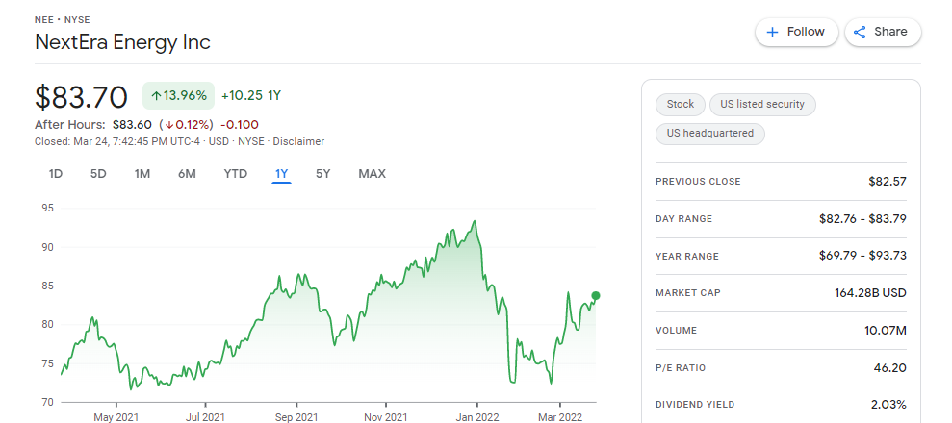Viewport: 952px width, 423px height.
Task: Switch chart to YTD view
Action: 236,174
